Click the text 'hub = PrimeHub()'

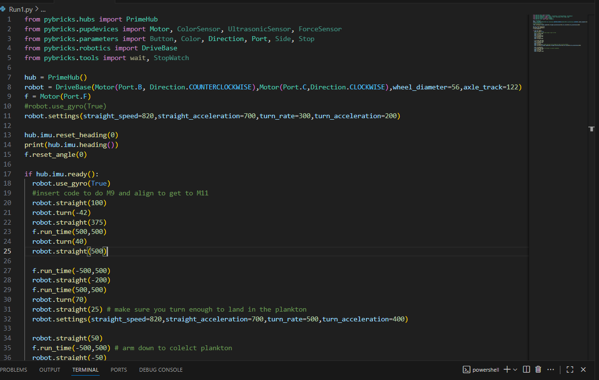[x=56, y=77]
